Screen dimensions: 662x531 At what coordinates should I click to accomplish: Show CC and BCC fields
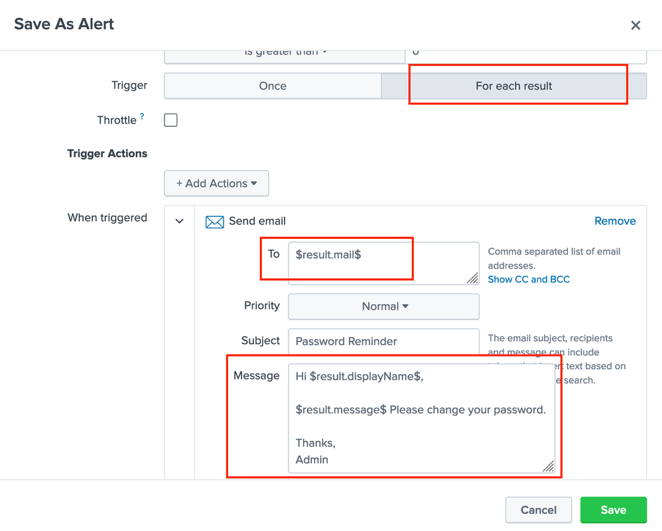529,279
